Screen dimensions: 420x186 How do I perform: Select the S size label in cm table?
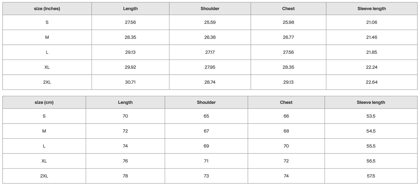coord(44,116)
